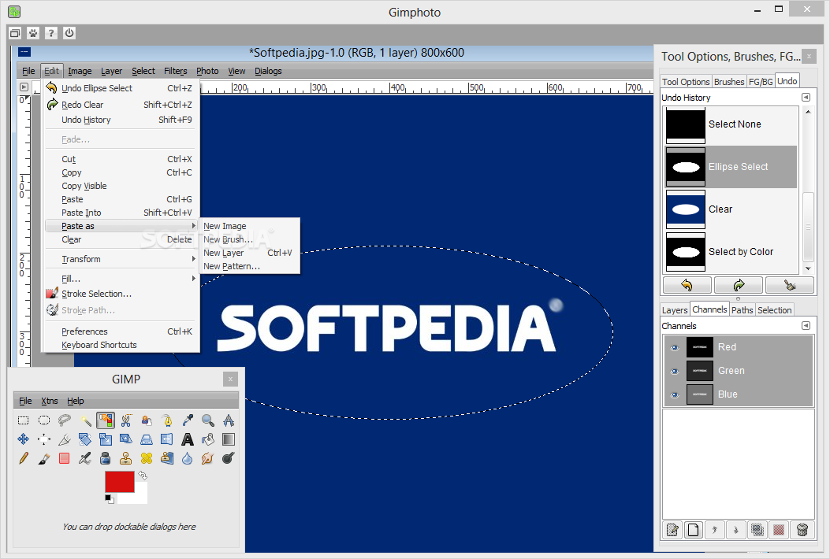Screen dimensions: 830x559
Task: Select the Smudge finger tool
Action: tap(208, 458)
